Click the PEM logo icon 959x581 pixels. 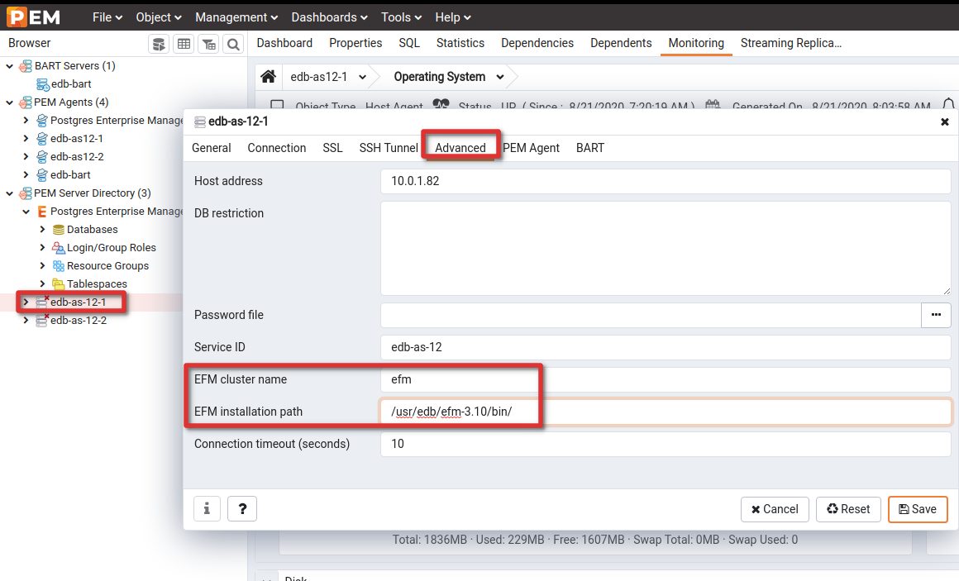point(34,17)
